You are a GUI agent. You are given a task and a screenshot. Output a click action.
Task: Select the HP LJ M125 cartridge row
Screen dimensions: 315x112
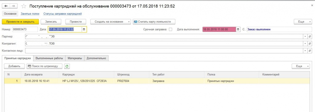pos(157,81)
